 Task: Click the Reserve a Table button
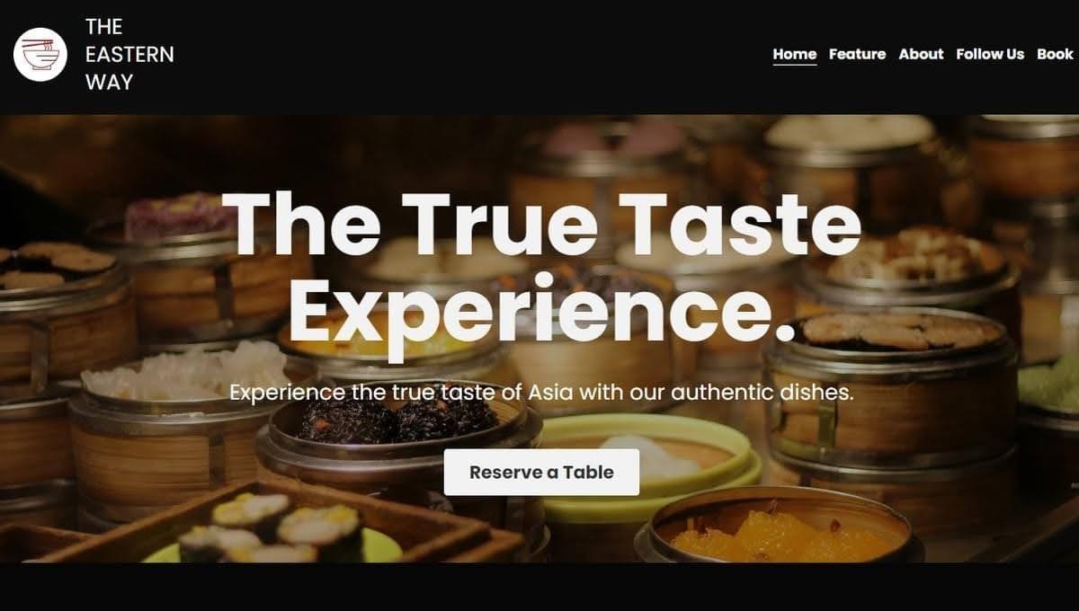(x=541, y=472)
